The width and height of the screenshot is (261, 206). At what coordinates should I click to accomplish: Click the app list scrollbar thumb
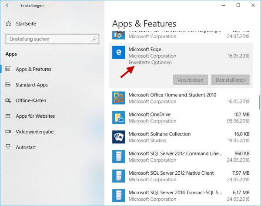pos(260,102)
